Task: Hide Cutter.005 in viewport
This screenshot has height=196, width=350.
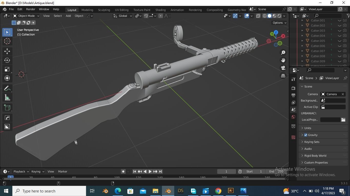Action: point(339,41)
